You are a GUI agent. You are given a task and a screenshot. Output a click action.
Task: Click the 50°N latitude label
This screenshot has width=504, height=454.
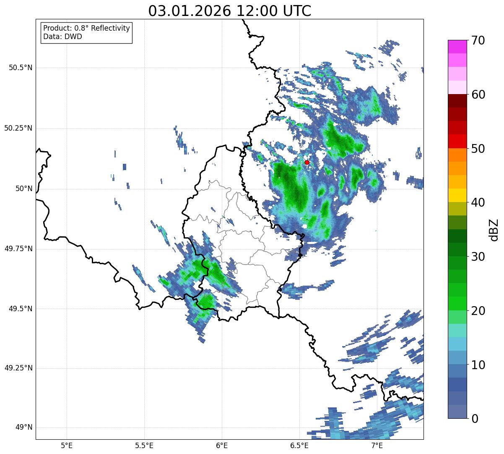[x=24, y=189]
